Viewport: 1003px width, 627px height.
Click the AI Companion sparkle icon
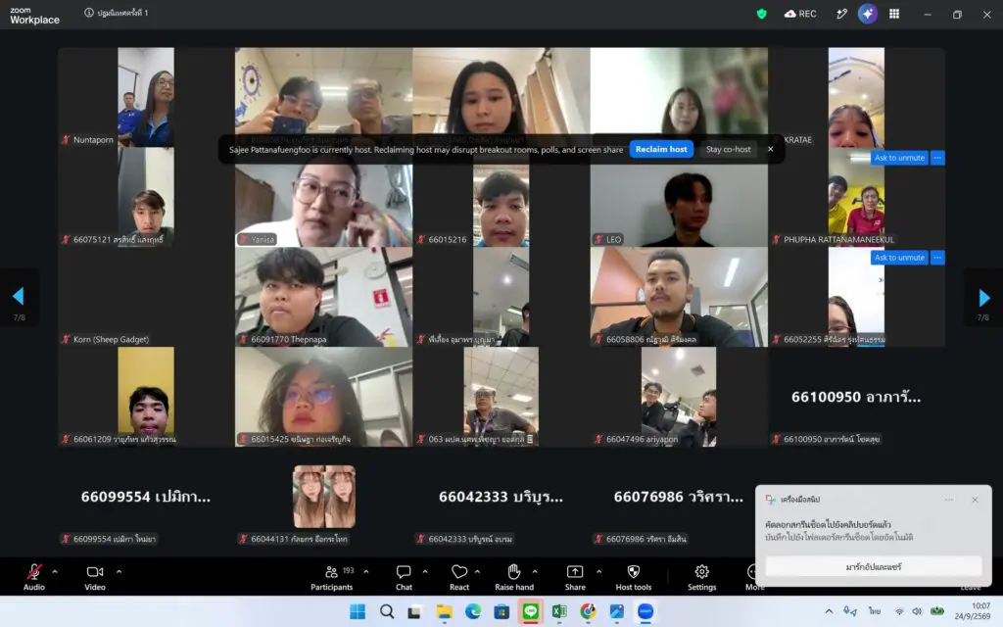[868, 14]
